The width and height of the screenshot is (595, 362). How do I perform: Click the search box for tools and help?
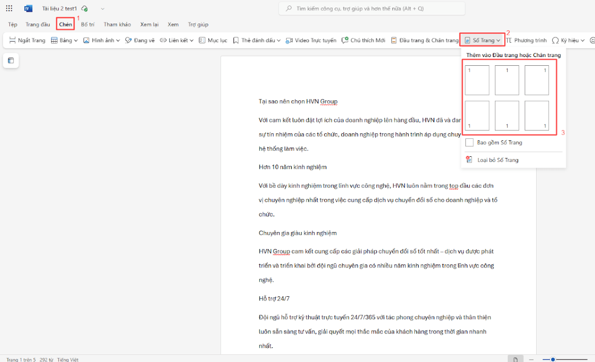(x=372, y=8)
